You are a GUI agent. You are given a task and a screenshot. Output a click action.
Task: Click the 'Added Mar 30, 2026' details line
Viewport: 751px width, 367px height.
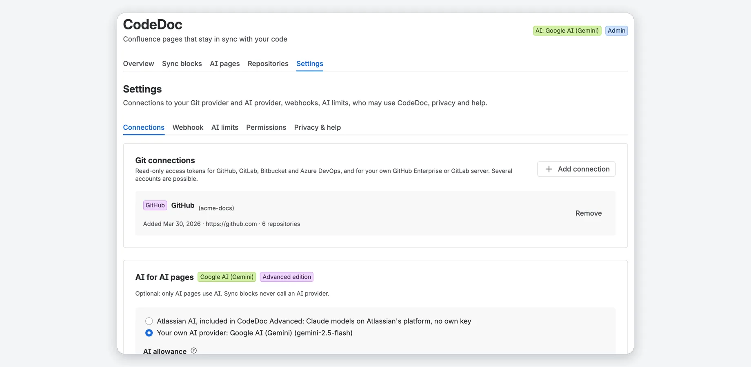(x=222, y=224)
